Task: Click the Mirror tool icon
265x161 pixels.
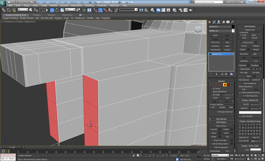Action: [x=141, y=10]
